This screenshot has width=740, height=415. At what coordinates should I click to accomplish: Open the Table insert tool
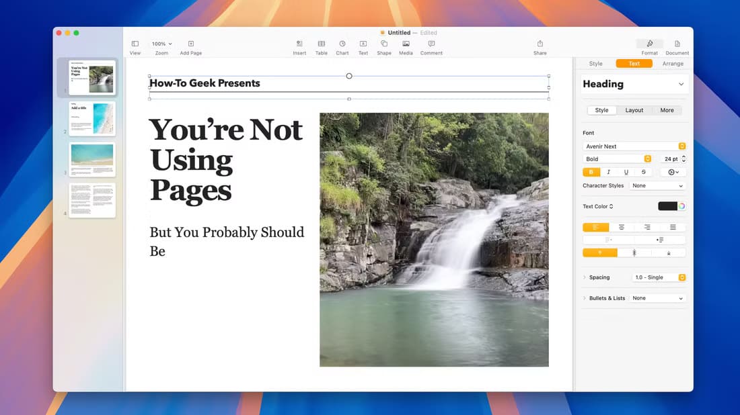pos(322,44)
